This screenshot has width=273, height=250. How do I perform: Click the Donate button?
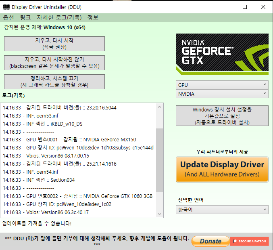[x=210, y=241]
